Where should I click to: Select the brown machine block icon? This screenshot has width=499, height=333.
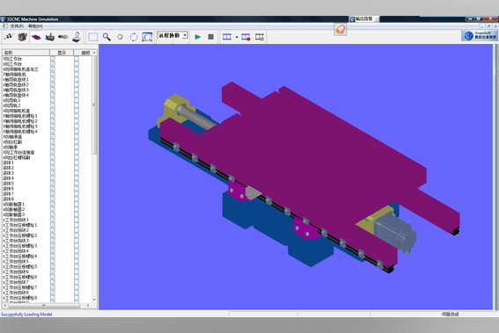click(x=22, y=37)
